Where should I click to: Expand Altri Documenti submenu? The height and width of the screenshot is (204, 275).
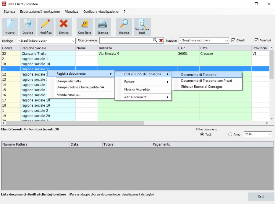coord(143,97)
